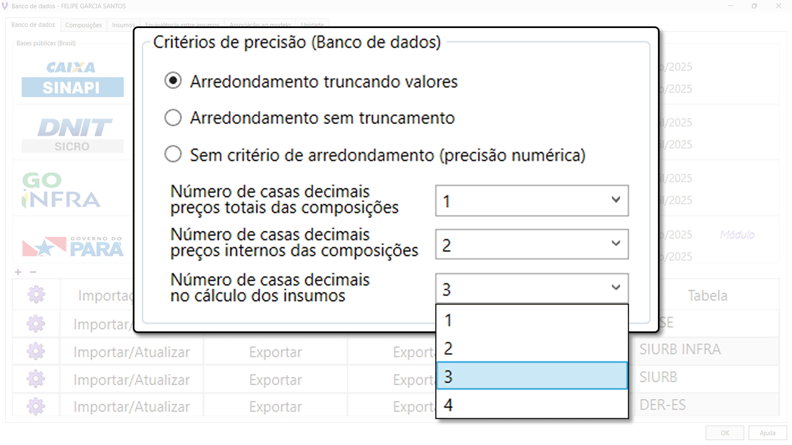Viewport: 792px width, 445px height.
Task: Click the gear icon on the SIURB INFRA row
Action: pyautogui.click(x=36, y=351)
